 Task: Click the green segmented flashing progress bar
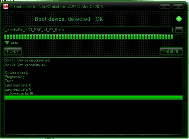point(94,37)
